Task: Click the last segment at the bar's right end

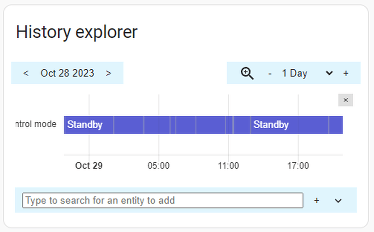Action: (336, 125)
